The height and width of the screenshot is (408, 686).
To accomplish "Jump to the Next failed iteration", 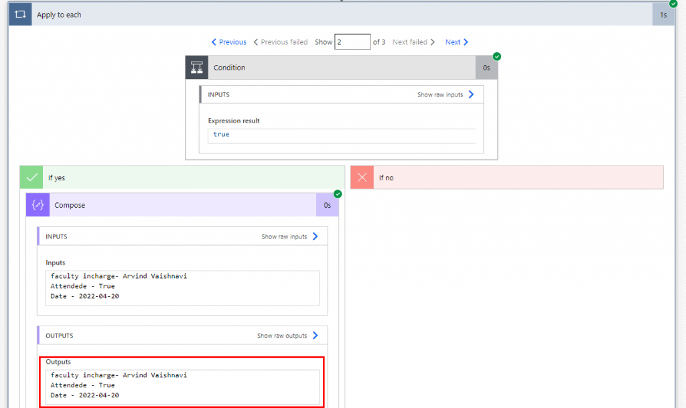I will pos(414,42).
